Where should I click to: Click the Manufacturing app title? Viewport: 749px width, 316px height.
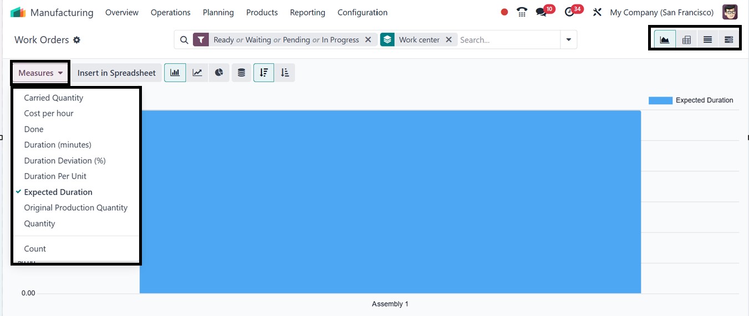pyautogui.click(x=62, y=12)
